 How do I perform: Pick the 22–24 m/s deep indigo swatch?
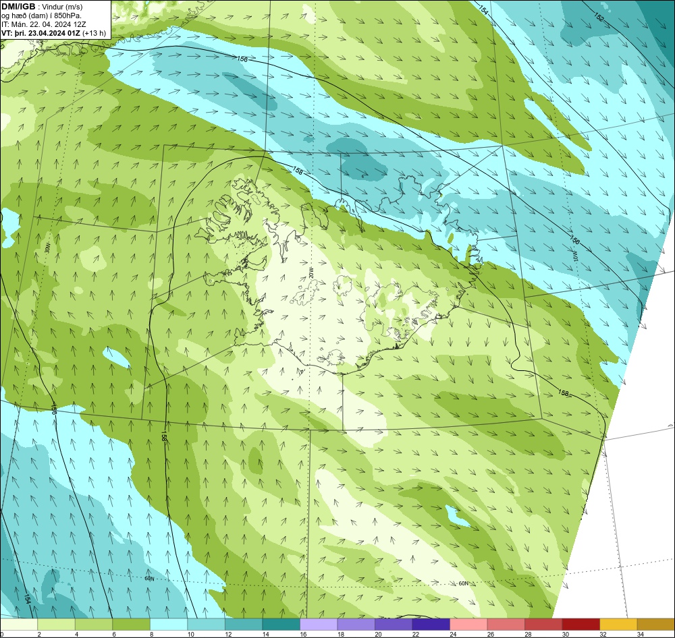coord(431,624)
